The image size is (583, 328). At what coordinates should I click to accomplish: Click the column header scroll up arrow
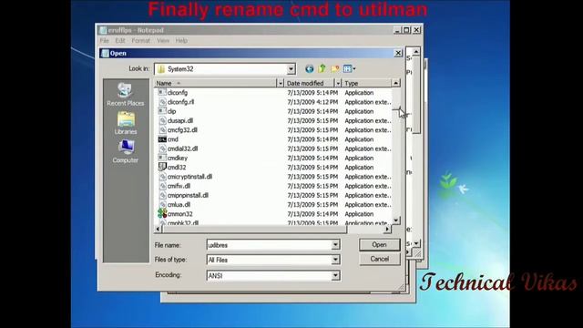tap(396, 83)
